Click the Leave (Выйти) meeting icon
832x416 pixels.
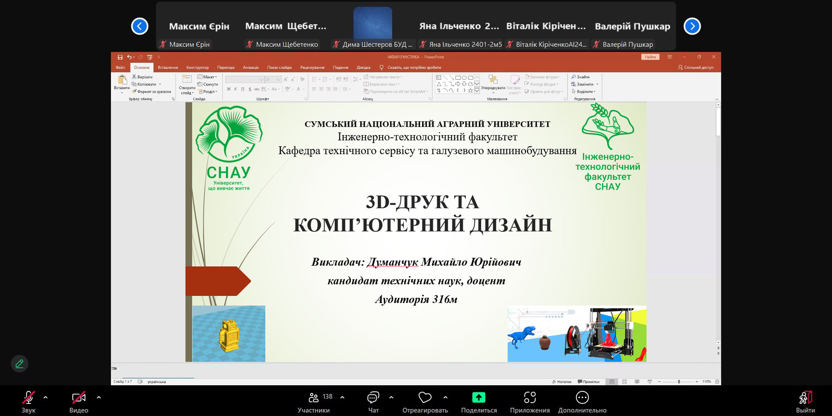(x=806, y=397)
